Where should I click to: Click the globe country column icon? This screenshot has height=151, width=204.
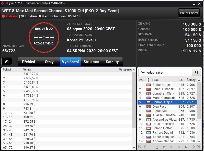tap(149, 80)
